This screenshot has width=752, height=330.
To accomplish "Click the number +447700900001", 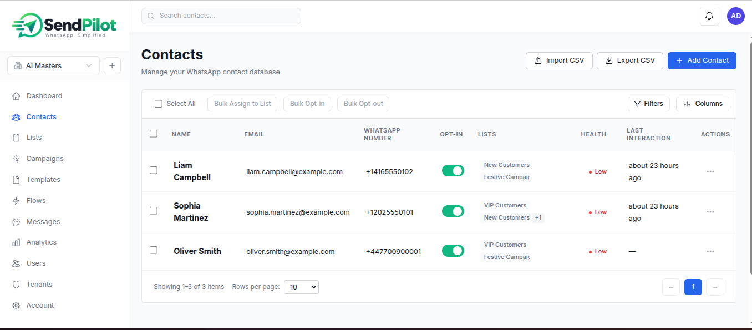I will coord(393,251).
